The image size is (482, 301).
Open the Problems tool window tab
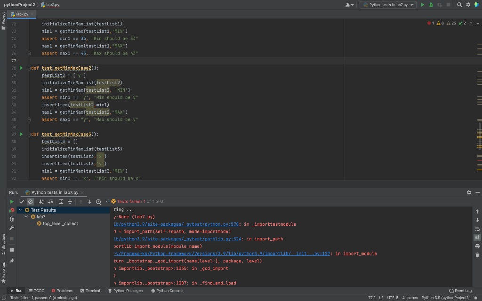[x=62, y=291]
